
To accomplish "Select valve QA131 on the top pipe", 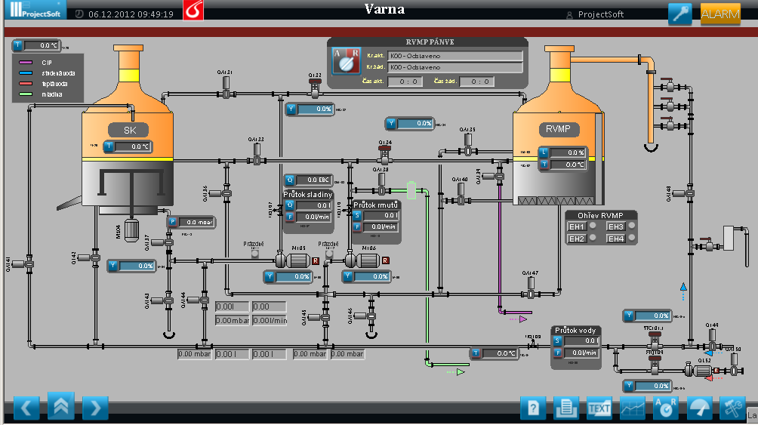I will [226, 88].
